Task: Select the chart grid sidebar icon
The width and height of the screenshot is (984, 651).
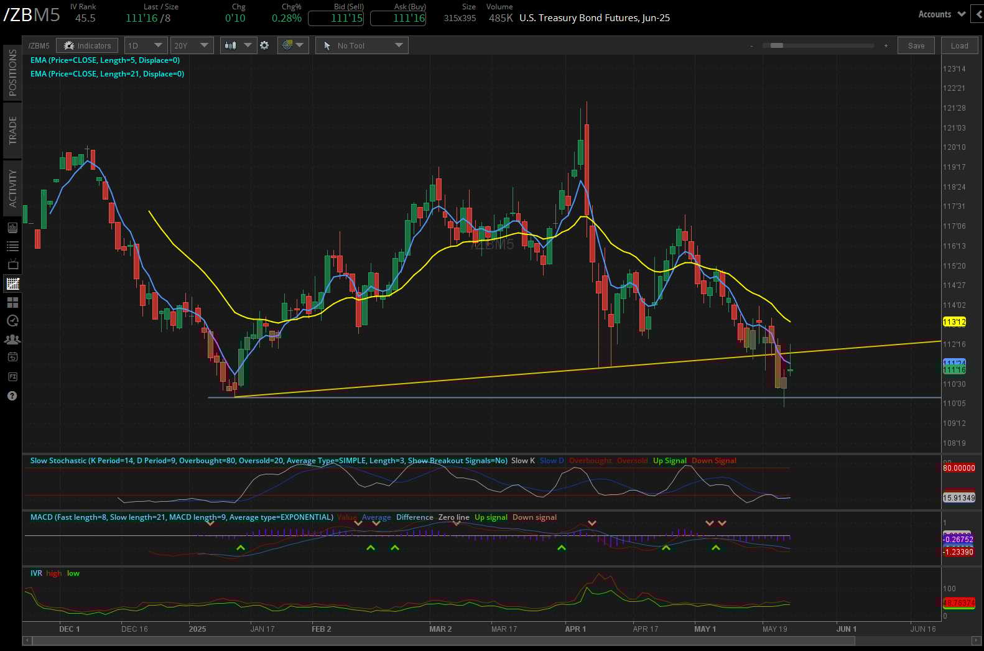Action: (12, 284)
